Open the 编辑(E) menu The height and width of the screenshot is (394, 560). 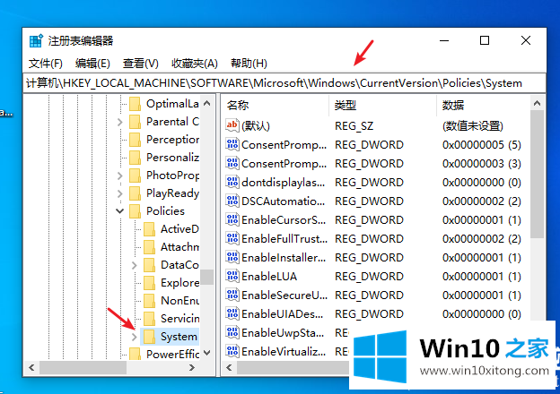(92, 64)
